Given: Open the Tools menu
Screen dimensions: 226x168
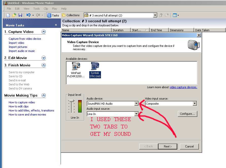Looking at the screenshot, I should click(37, 9).
